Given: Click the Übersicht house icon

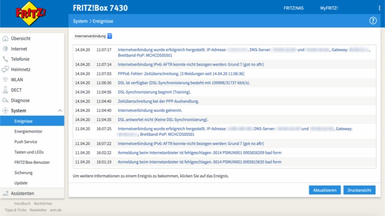Looking at the screenshot, I should [x=6, y=38].
